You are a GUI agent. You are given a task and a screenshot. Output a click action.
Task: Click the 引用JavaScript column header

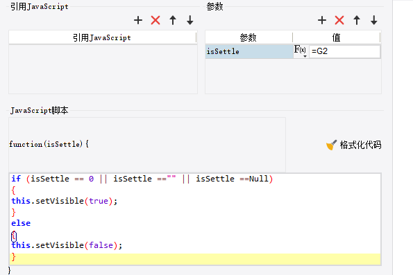103,37
